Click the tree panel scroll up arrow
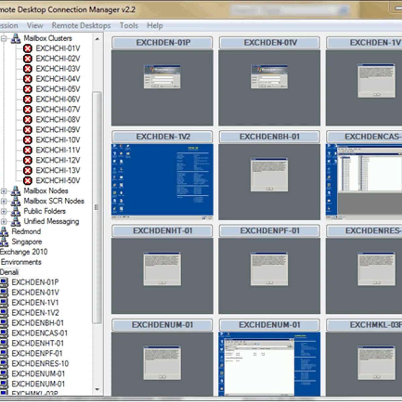This screenshot has height=402, width=402. (x=97, y=39)
